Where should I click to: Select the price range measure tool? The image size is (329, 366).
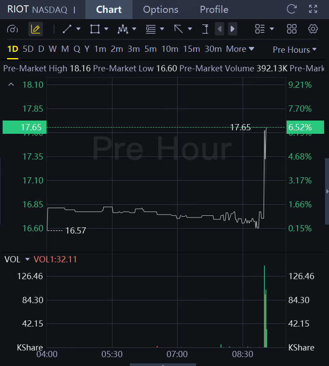pos(205,29)
